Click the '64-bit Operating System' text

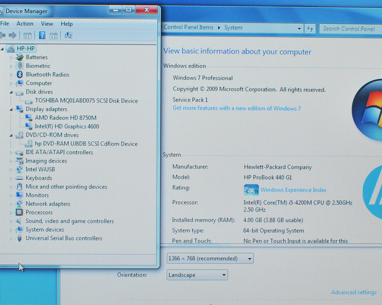[274, 231]
